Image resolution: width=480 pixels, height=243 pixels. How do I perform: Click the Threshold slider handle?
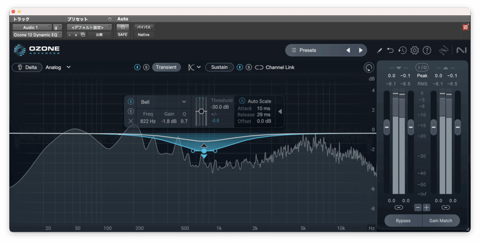(202, 111)
